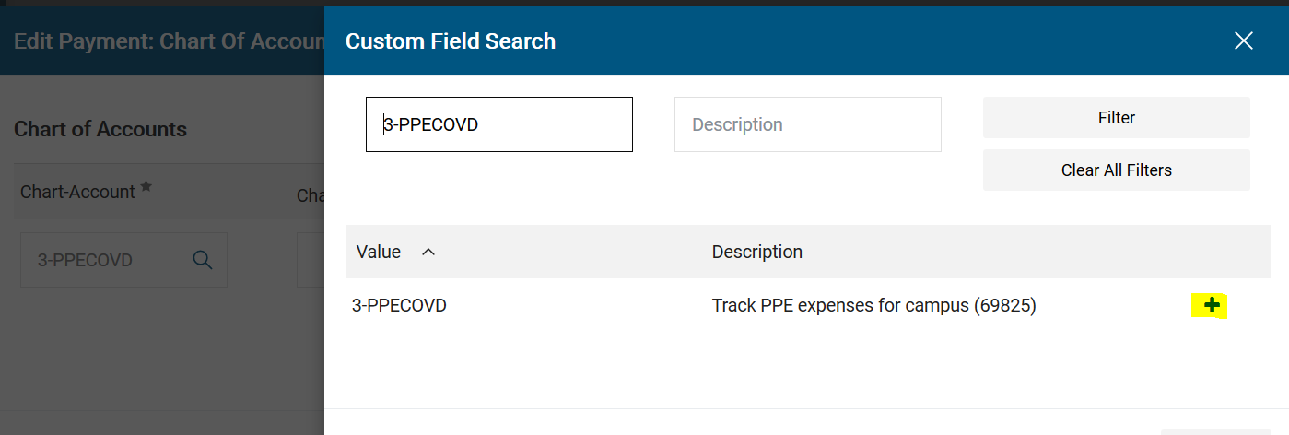The image size is (1289, 435).
Task: Click into the Description filter field
Action: (808, 124)
